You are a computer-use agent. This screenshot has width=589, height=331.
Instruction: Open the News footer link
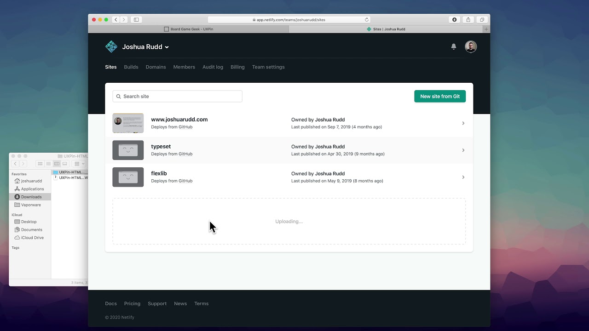pyautogui.click(x=180, y=304)
